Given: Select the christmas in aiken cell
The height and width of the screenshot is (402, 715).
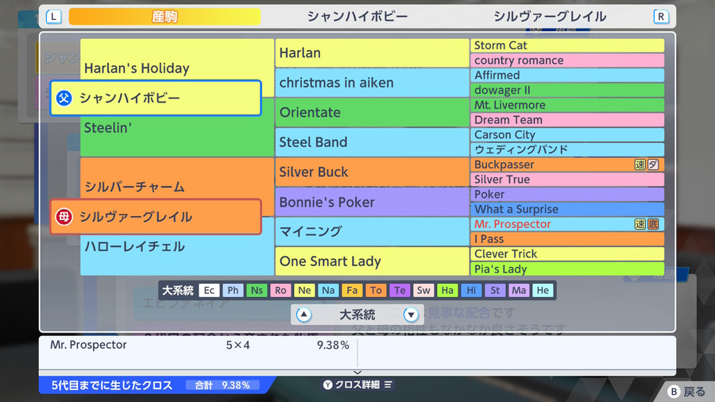Looking at the screenshot, I should [x=372, y=83].
